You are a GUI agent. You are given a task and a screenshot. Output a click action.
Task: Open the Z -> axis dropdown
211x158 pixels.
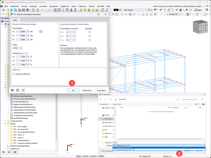pos(71,40)
